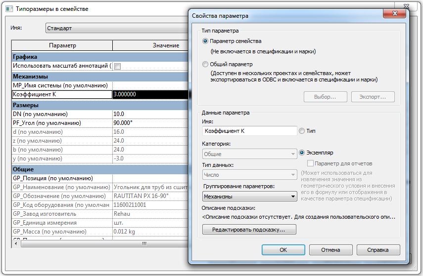423x276 pixels.
Task: Open the Категория dropdown showing Общие
Action: [x=249, y=154]
